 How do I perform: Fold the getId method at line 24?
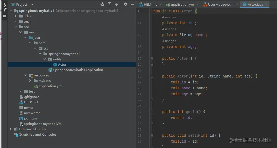[x=152, y=112]
